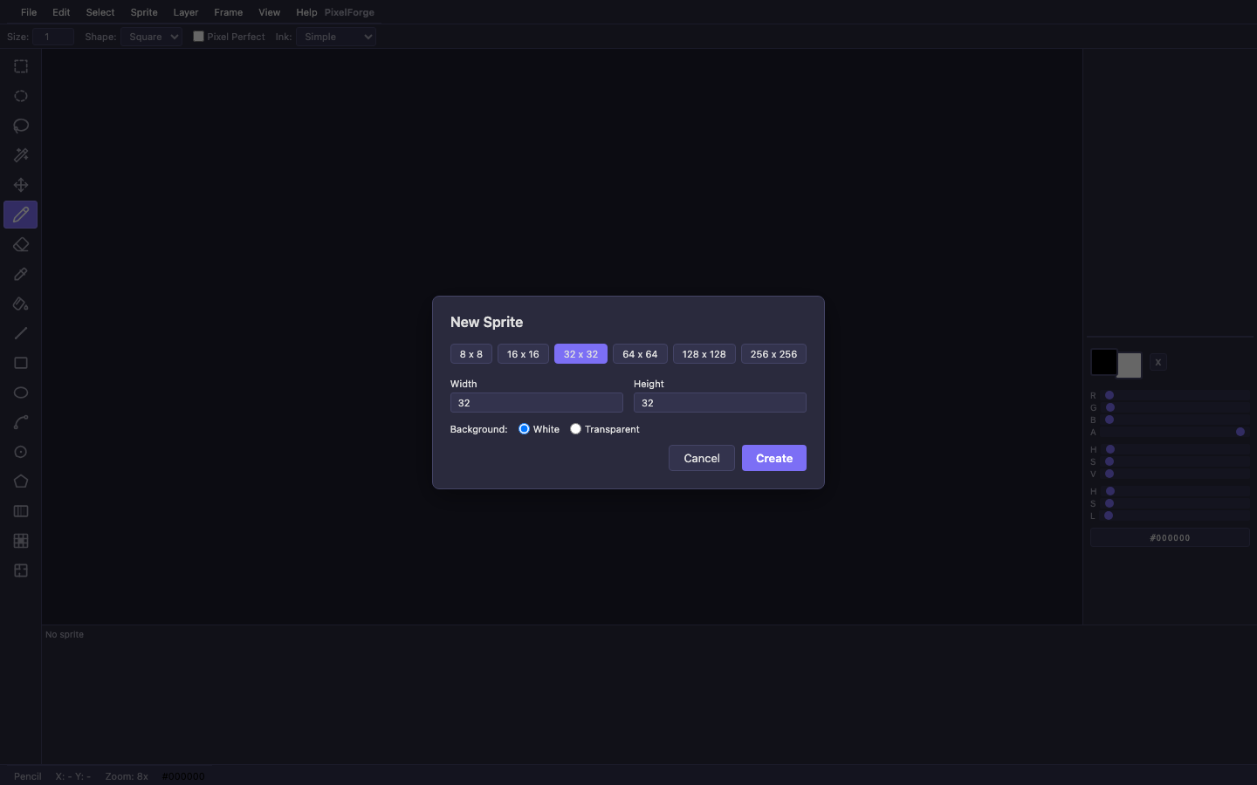The height and width of the screenshot is (785, 1257).
Task: Click the black foreground color swatch
Action: [x=1103, y=361]
